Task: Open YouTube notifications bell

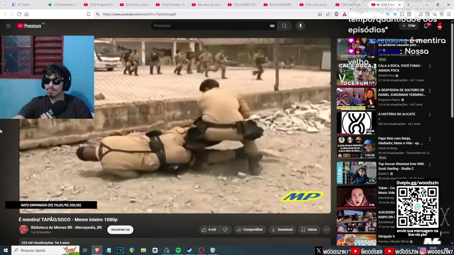Action: coord(426,25)
